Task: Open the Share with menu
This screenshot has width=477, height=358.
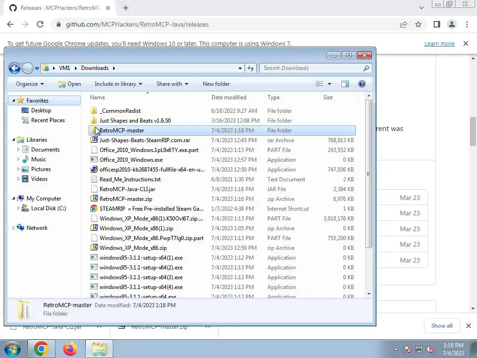Action: tap(172, 84)
